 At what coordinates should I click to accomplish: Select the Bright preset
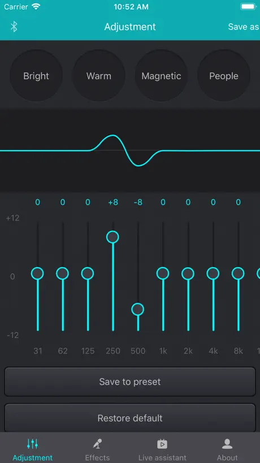[36, 76]
